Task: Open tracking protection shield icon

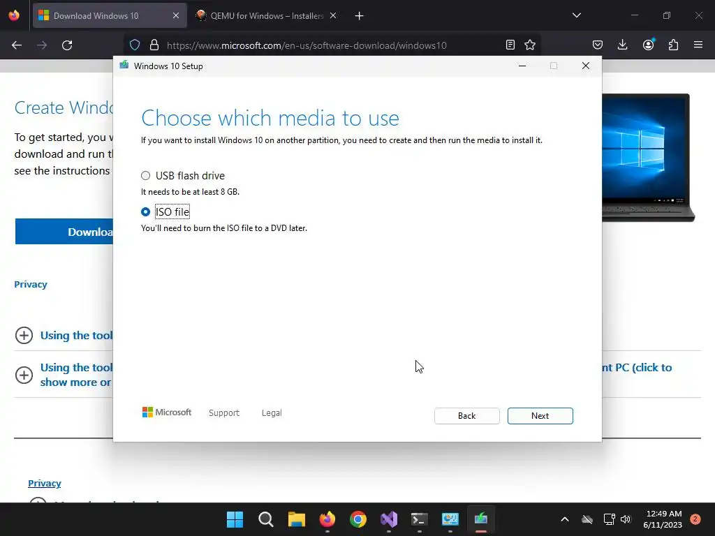Action: (135, 45)
